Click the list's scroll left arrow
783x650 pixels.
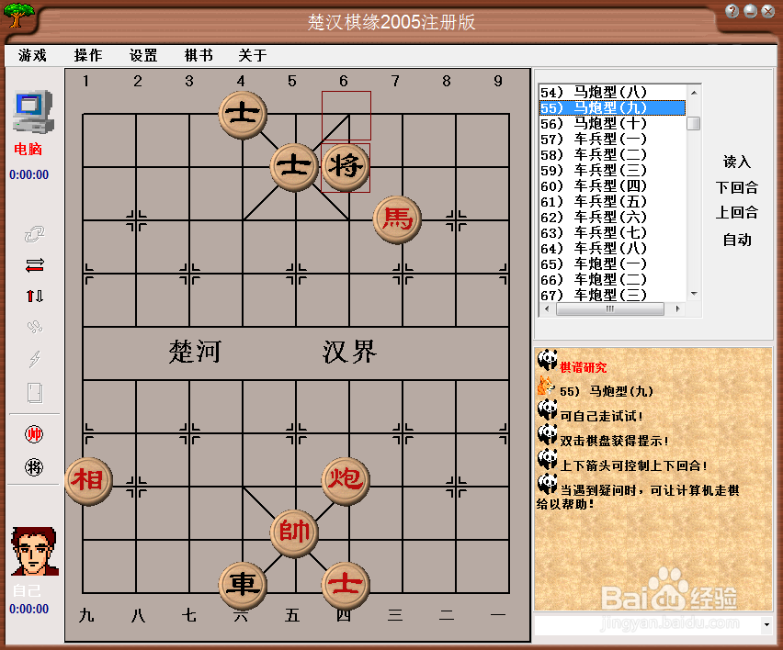547,308
